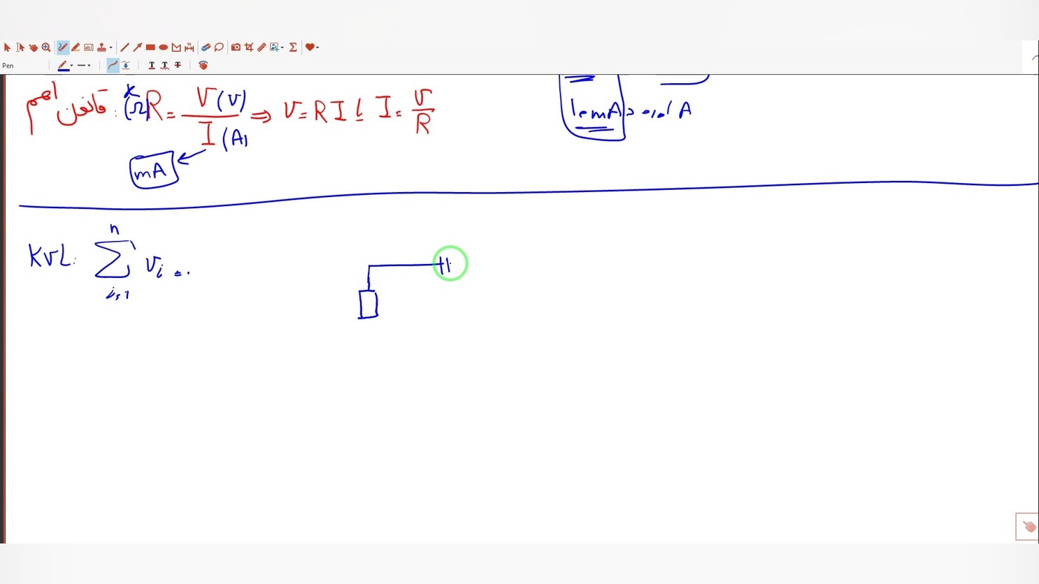Toggle freehand curve smoothing mode
This screenshot has height=584, width=1039.
coord(113,65)
